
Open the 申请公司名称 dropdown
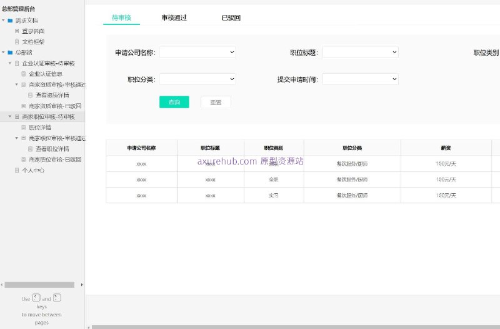tap(197, 52)
